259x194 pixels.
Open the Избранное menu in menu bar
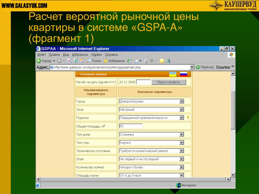[x=80, y=55]
